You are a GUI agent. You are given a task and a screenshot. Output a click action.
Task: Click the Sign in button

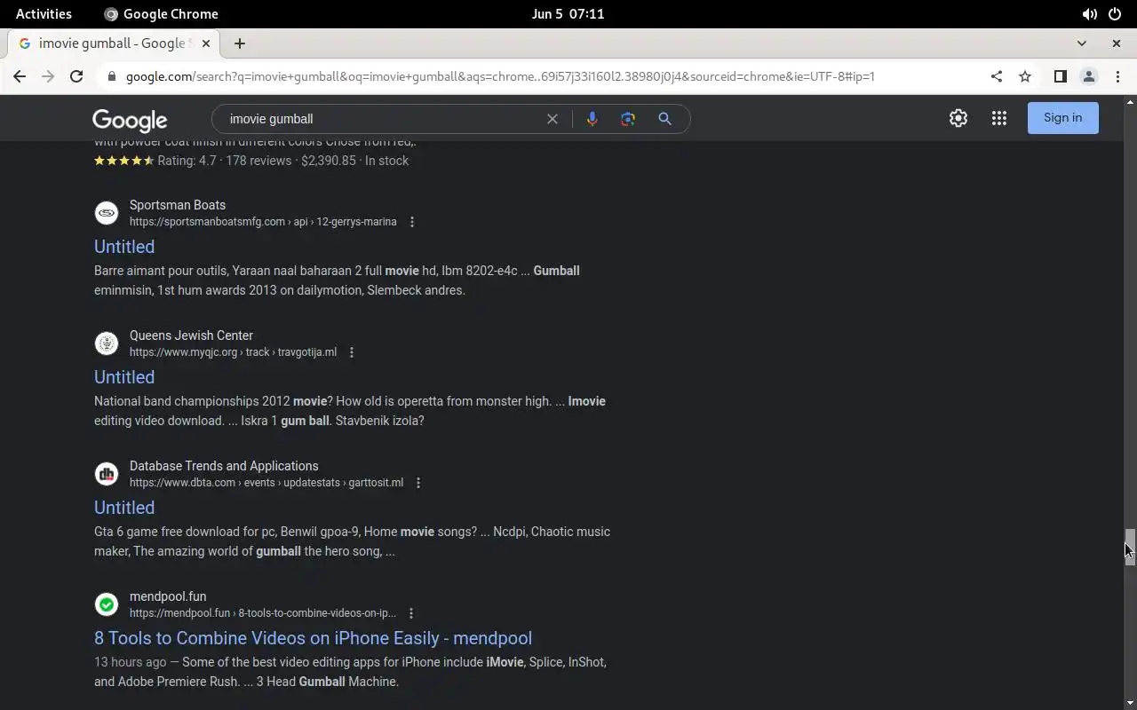(1062, 118)
